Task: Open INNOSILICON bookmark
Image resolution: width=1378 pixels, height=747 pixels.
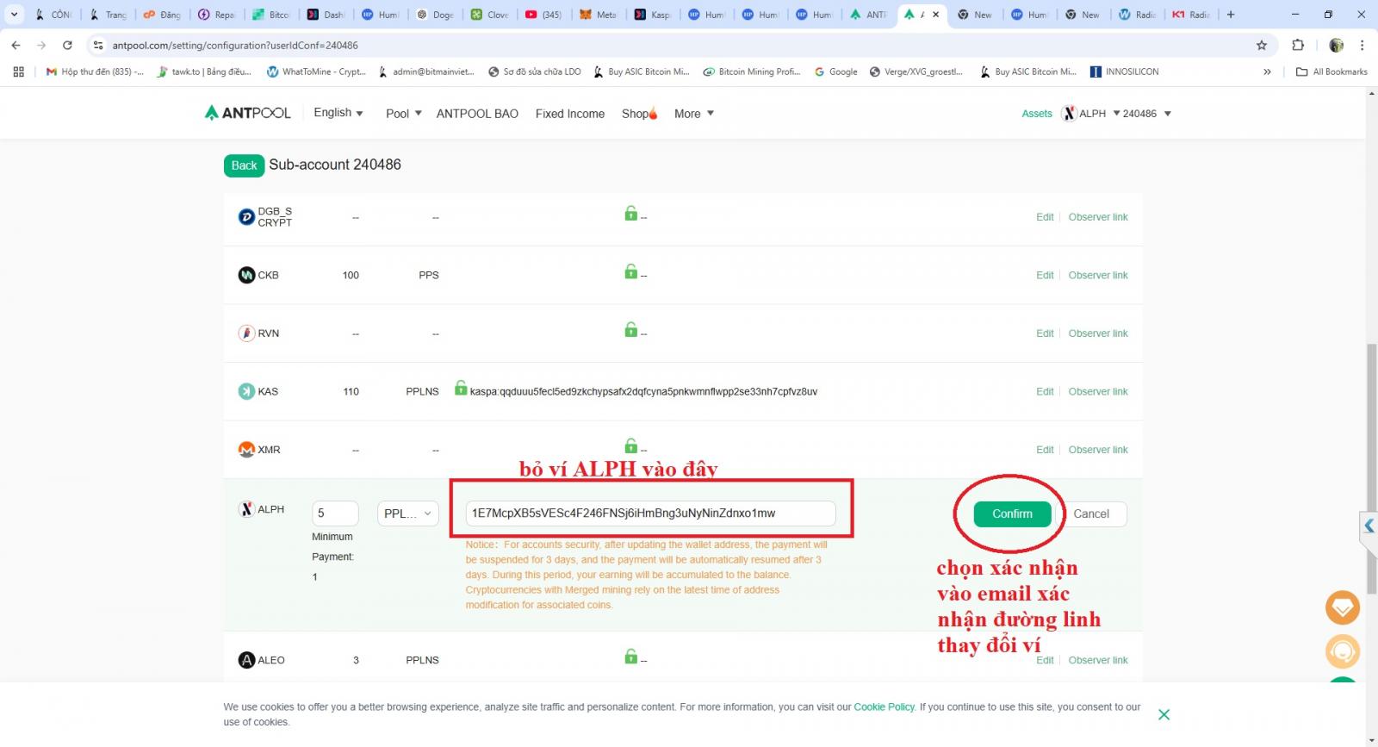Action: (1124, 72)
